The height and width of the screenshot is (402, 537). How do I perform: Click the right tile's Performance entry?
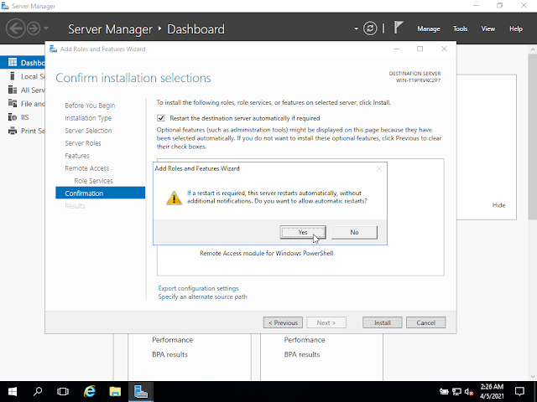(x=305, y=340)
